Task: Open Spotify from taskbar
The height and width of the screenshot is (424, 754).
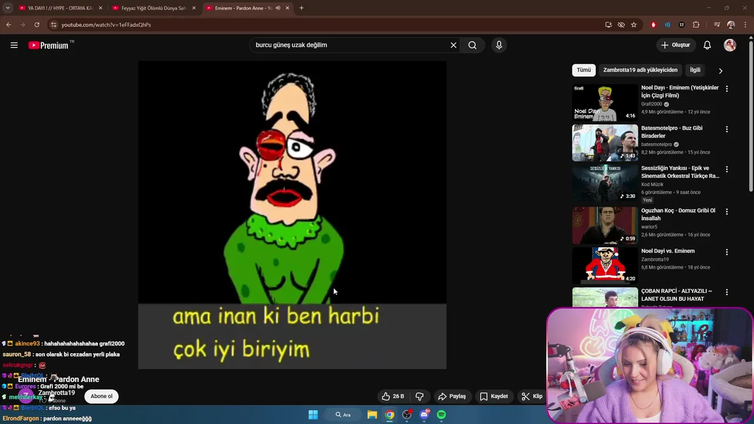Action: pyautogui.click(x=441, y=415)
